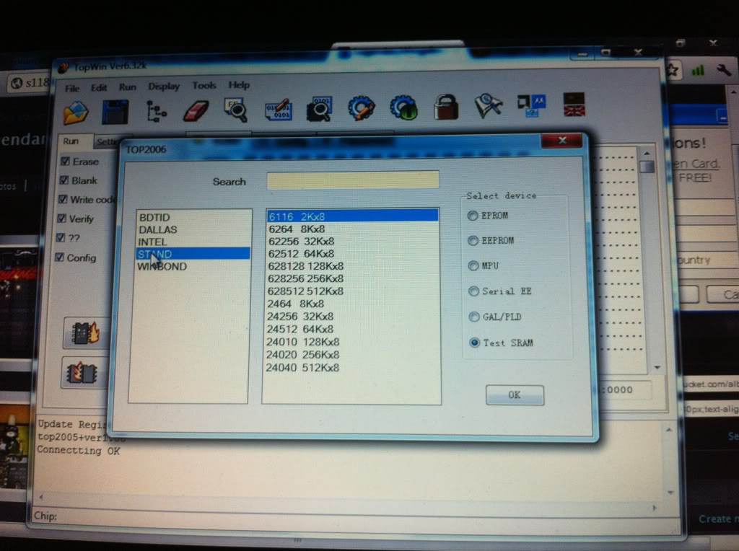
Task: Click the pink eraser toolbar icon
Action: [x=195, y=110]
